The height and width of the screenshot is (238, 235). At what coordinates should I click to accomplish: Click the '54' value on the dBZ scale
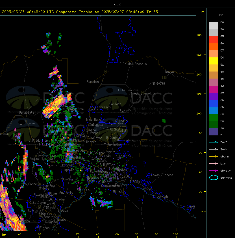tap(222, 58)
